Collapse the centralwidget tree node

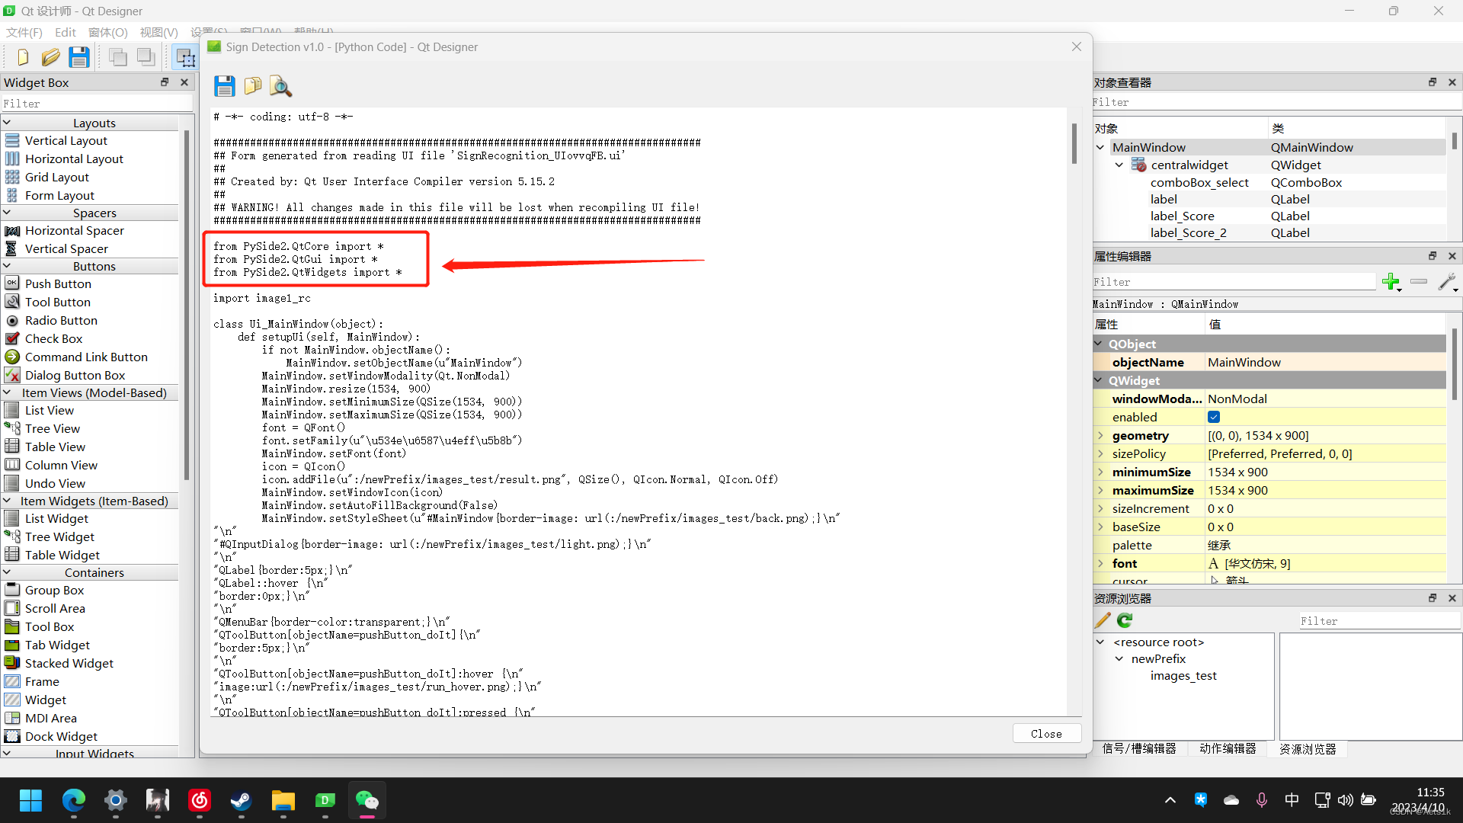1119,165
